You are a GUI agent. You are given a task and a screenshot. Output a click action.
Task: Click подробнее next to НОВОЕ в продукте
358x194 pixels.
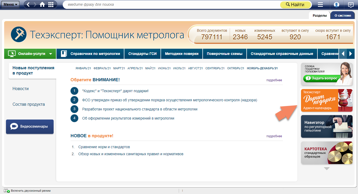pos(274,136)
